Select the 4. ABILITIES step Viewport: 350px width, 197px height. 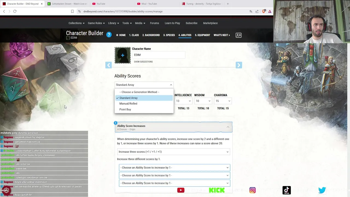[x=185, y=35]
